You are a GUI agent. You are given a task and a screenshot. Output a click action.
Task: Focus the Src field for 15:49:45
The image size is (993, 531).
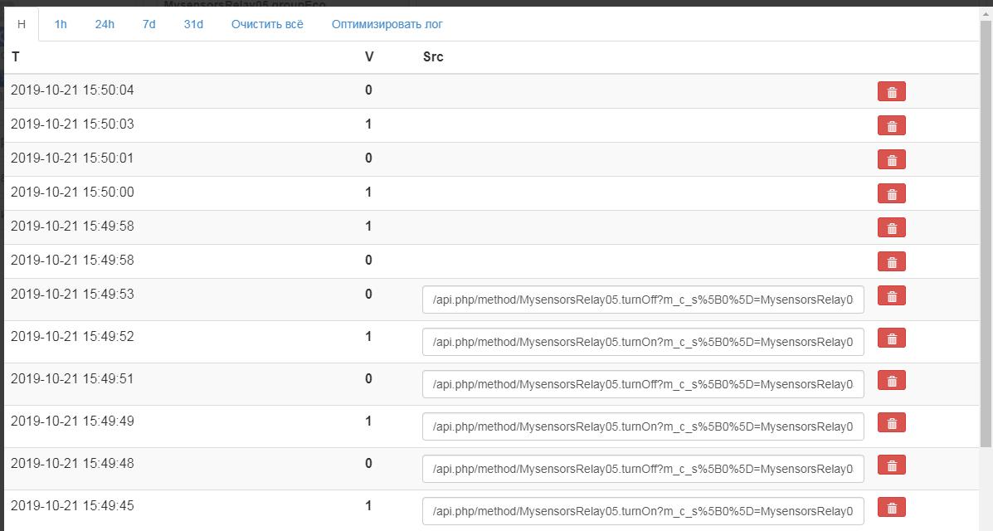(x=643, y=511)
